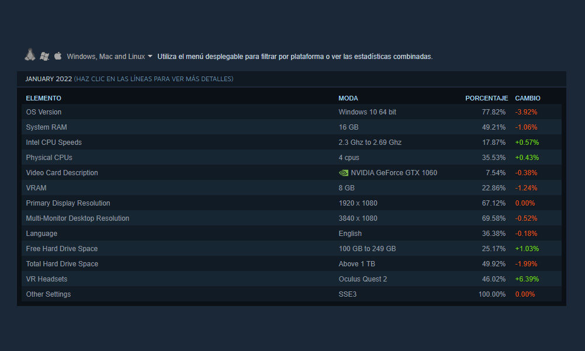Expand the VR Headsets row
This screenshot has height=351, width=585.
(47, 279)
